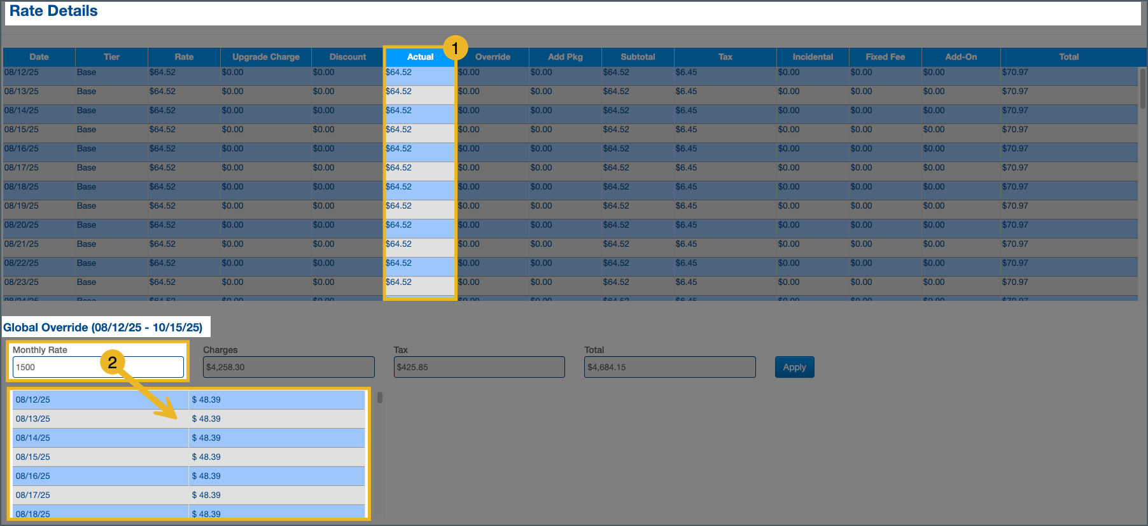This screenshot has width=1148, height=526.
Task: Click the Add-On column header
Action: (960, 57)
